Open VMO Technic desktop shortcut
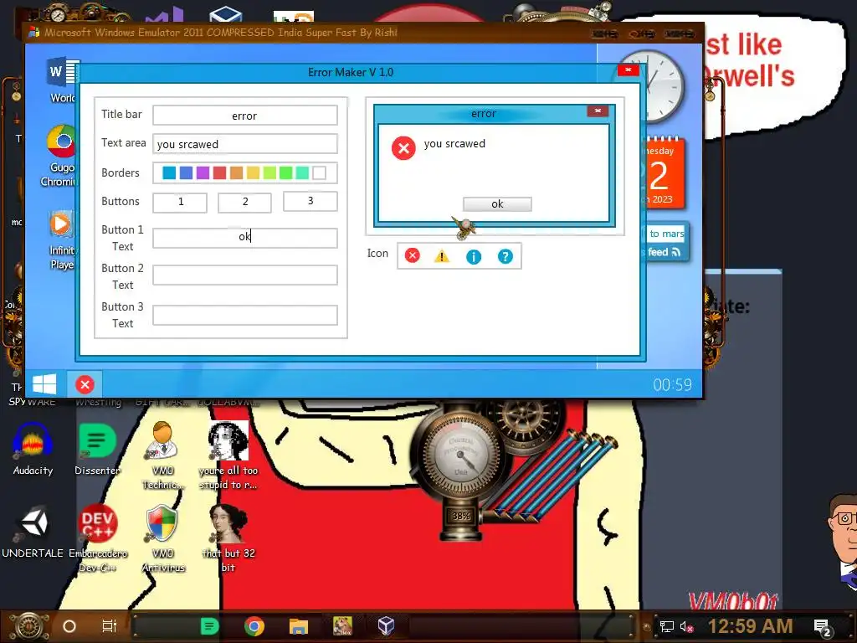857x643 pixels. pyautogui.click(x=163, y=455)
